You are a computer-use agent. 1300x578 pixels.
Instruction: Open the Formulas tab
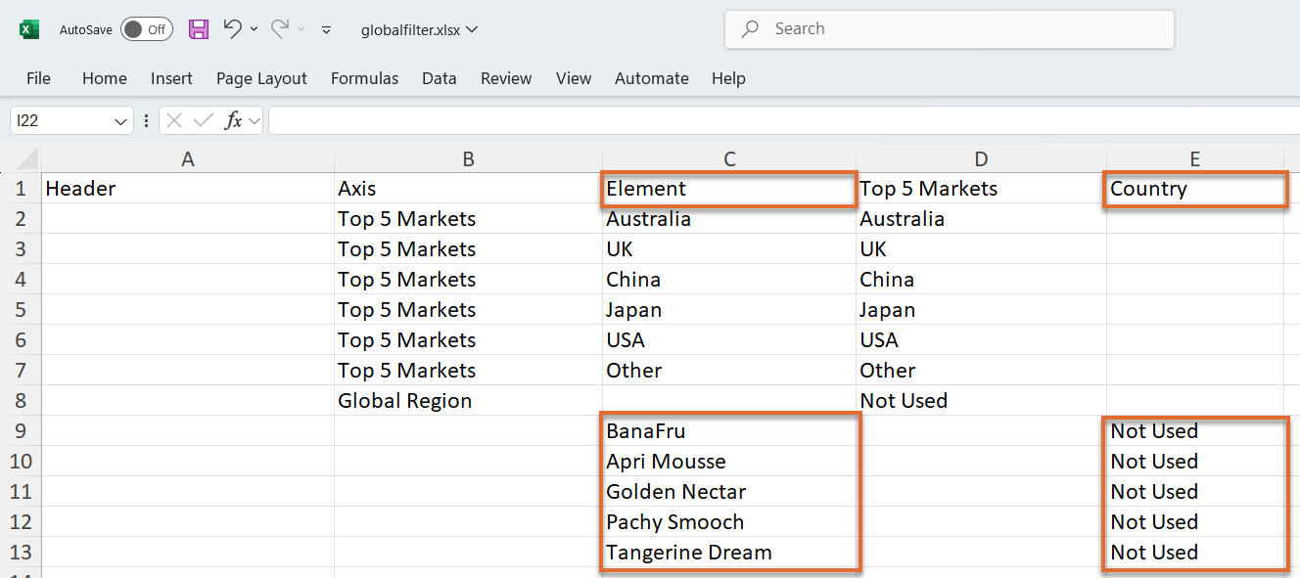pyautogui.click(x=364, y=78)
